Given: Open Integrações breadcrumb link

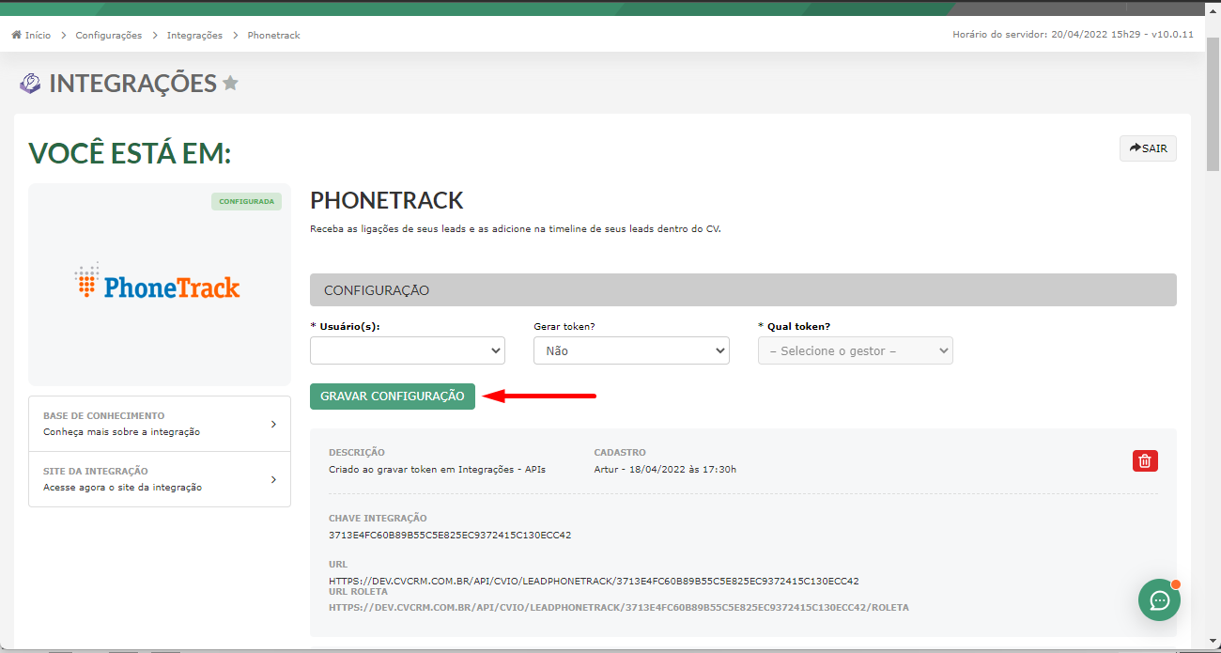Looking at the screenshot, I should pyautogui.click(x=194, y=35).
